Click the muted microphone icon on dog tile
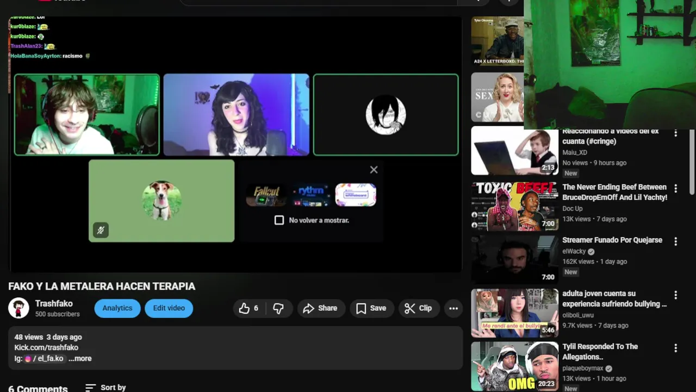Viewport: 696px width, 392px height. [101, 230]
